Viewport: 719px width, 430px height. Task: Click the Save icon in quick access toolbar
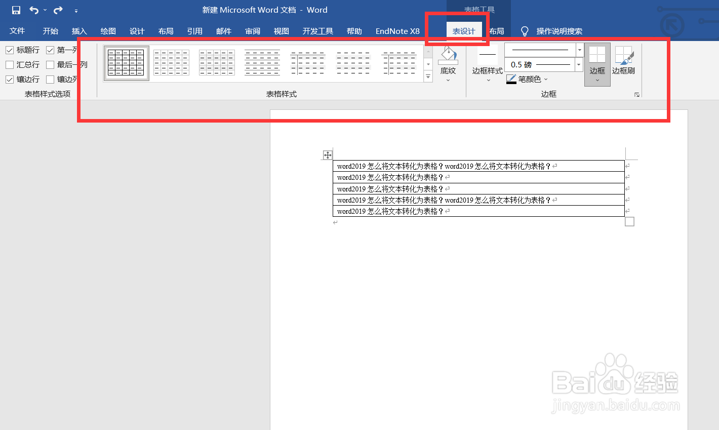16,10
